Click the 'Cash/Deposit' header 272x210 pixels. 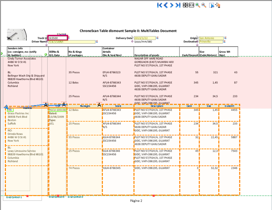coord(190,55)
